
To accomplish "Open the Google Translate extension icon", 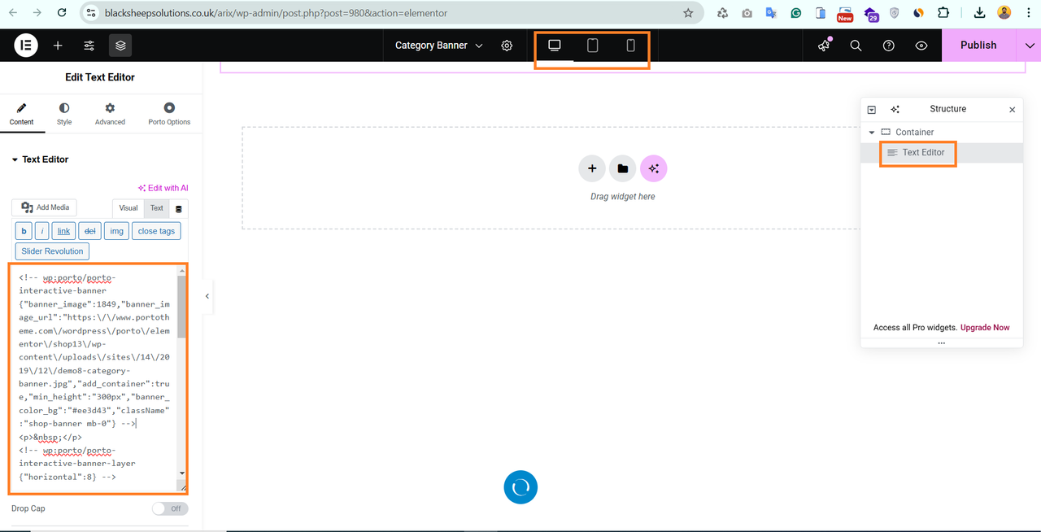I will [771, 13].
